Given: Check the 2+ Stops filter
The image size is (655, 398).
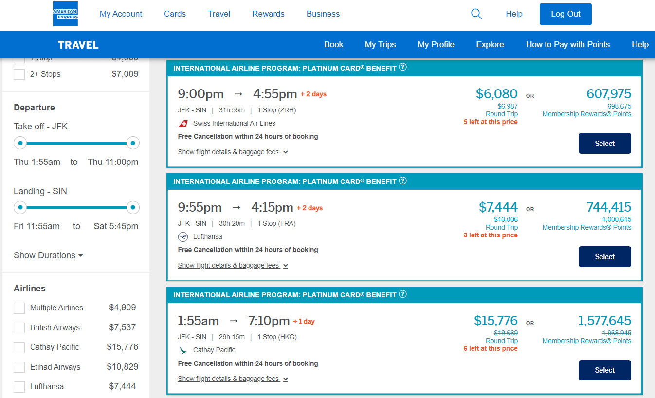Looking at the screenshot, I should [19, 74].
